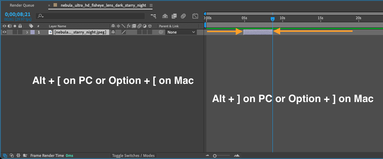383x159 pixels.
Task: Click zoom in mountain icon on timeline
Action: tap(237, 156)
